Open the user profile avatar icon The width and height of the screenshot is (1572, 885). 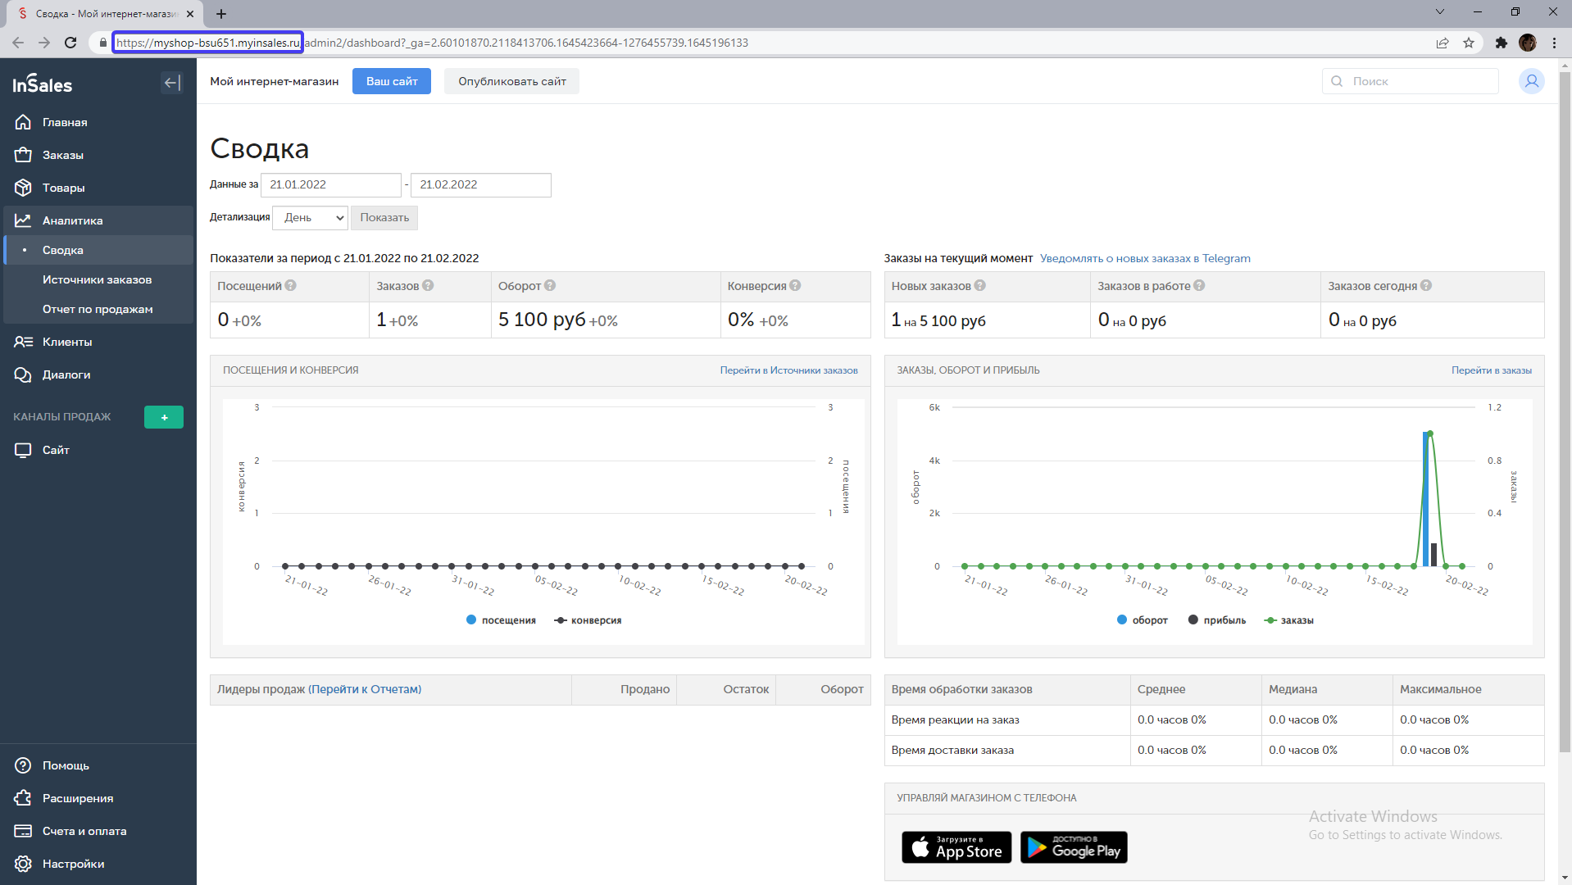(x=1531, y=81)
